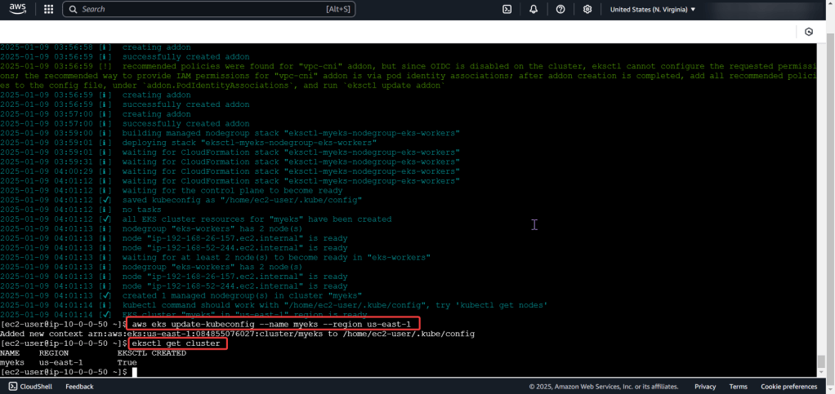The height and width of the screenshot is (394, 835).
Task: Click the terminal vertical scrollbar thumb
Action: pyautogui.click(x=820, y=361)
